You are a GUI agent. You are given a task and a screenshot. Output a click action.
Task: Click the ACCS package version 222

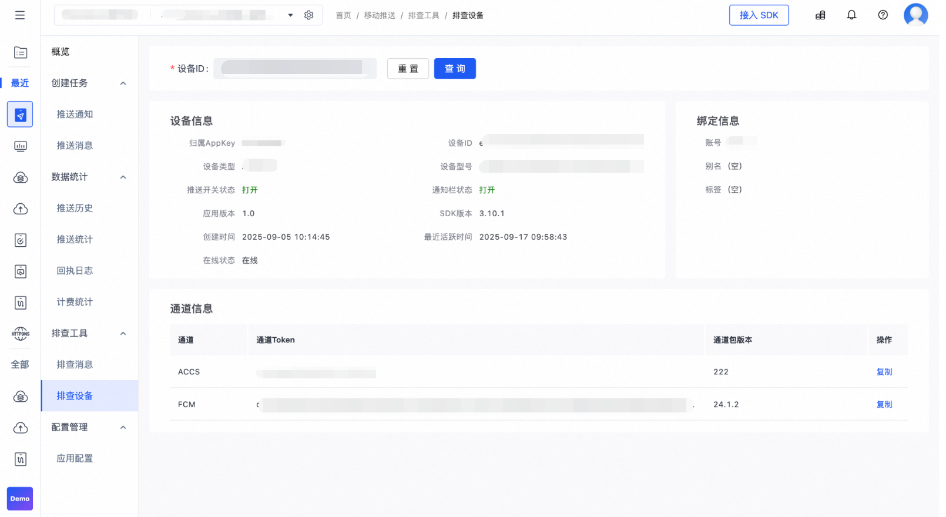(x=721, y=372)
